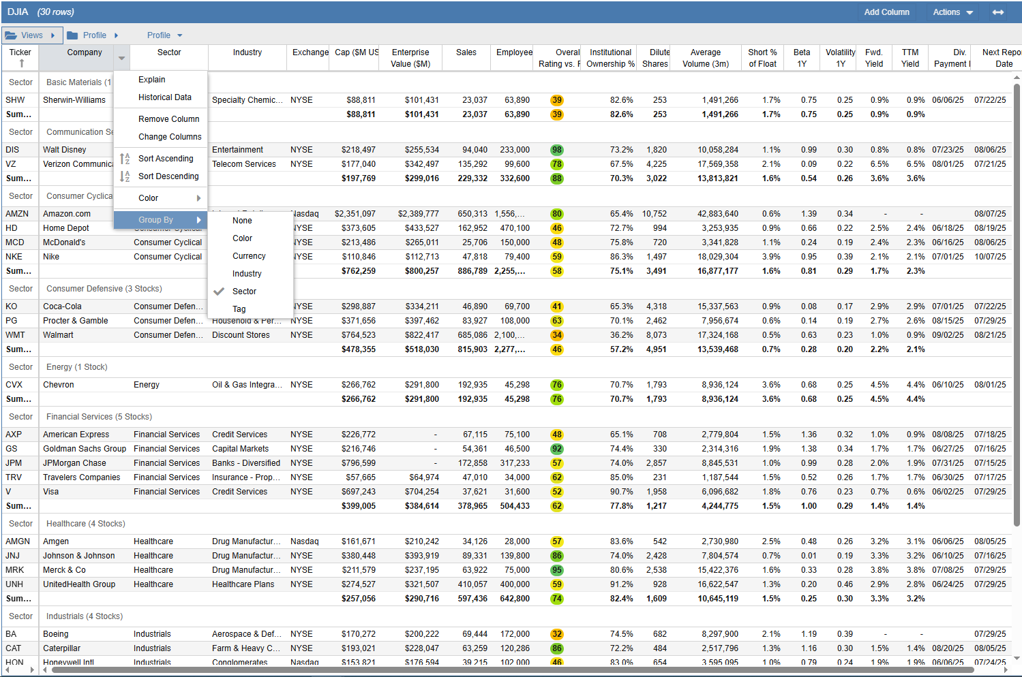The width and height of the screenshot is (1022, 677).
Task: Click the Company column header dropdown arrow
Action: click(x=121, y=59)
